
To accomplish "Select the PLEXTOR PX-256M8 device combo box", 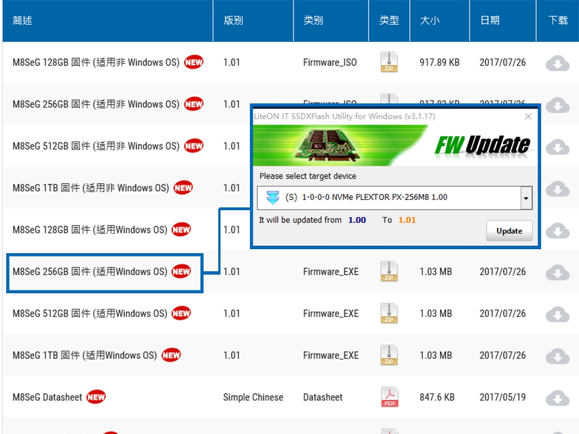I will tap(394, 198).
